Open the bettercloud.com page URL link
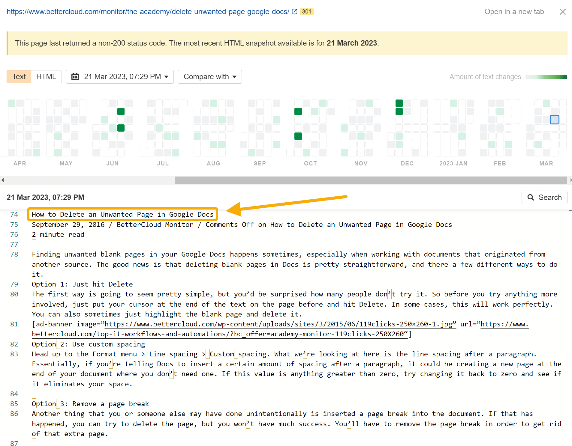The height and width of the screenshot is (446, 572). (148, 12)
